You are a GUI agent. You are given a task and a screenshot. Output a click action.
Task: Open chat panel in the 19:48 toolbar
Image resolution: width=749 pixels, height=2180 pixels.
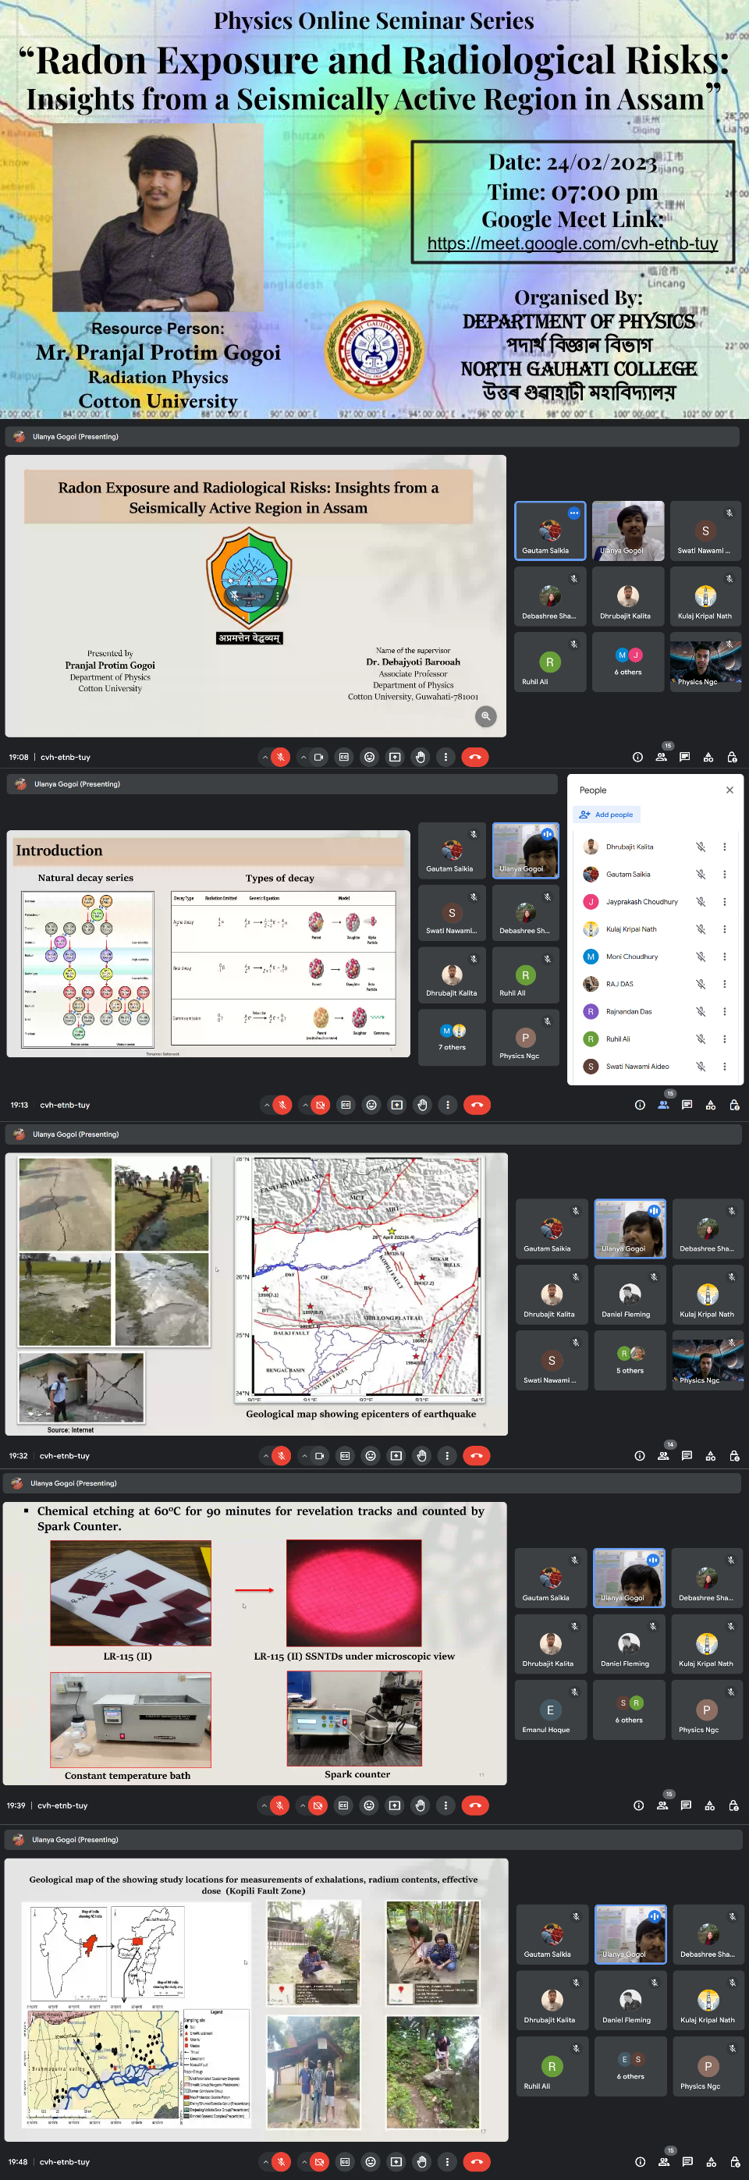click(687, 2161)
